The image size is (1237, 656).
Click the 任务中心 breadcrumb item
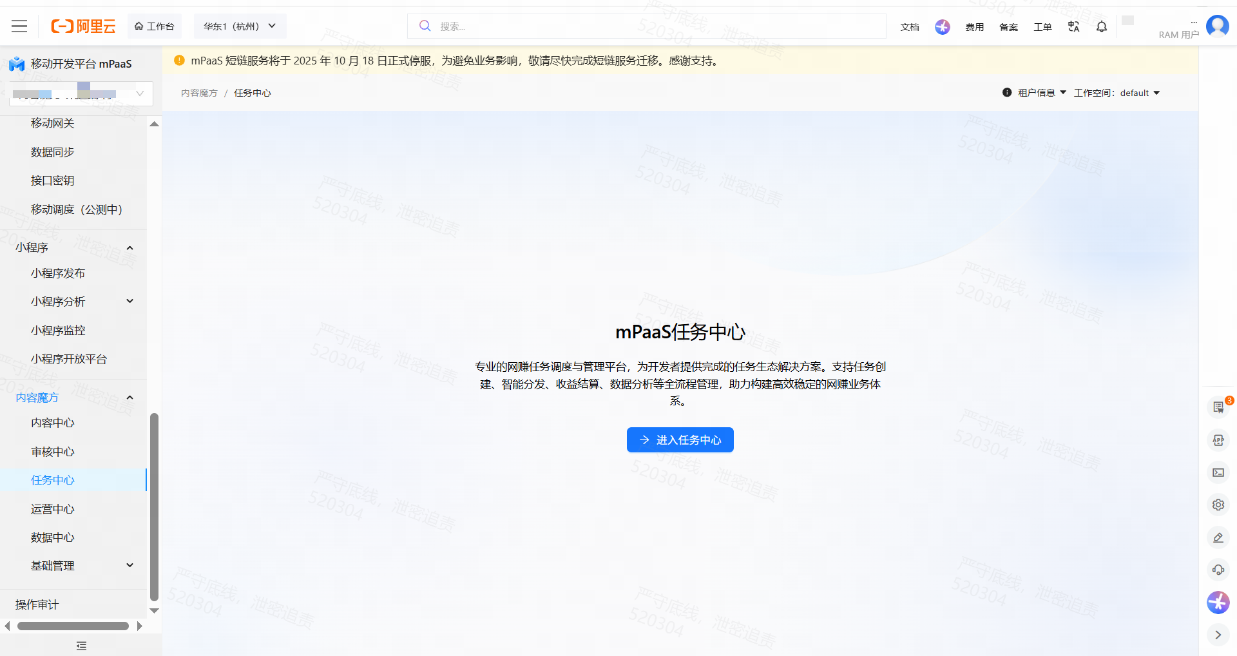click(253, 93)
